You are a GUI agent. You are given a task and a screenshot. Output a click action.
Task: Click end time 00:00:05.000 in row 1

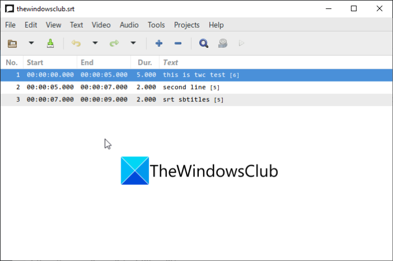click(x=104, y=75)
